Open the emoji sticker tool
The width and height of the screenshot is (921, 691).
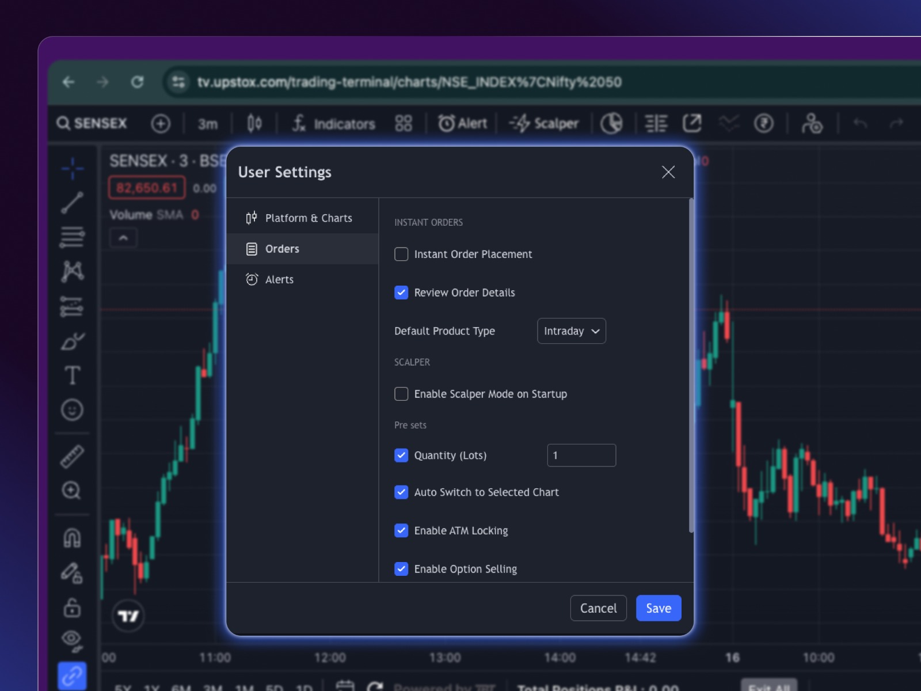click(73, 410)
